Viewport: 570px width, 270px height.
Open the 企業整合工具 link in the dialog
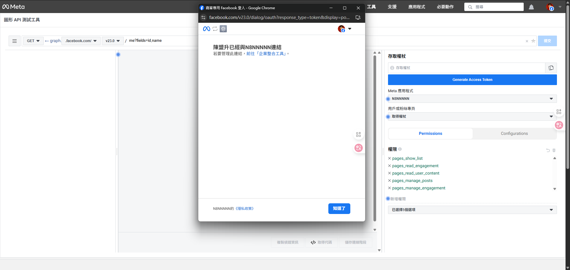click(x=266, y=54)
